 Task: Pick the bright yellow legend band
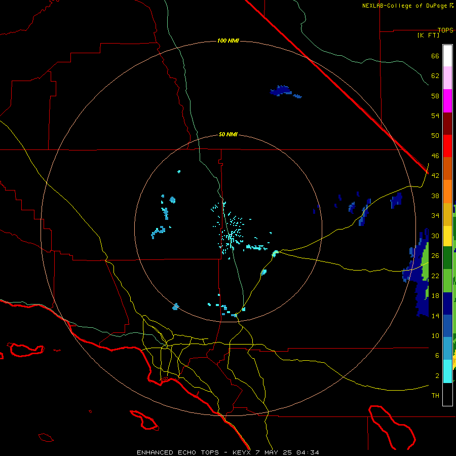(x=447, y=236)
